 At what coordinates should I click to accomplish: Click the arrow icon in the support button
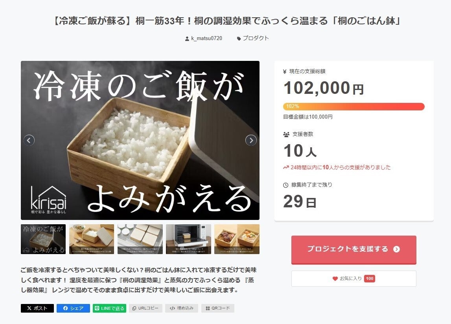point(396,249)
